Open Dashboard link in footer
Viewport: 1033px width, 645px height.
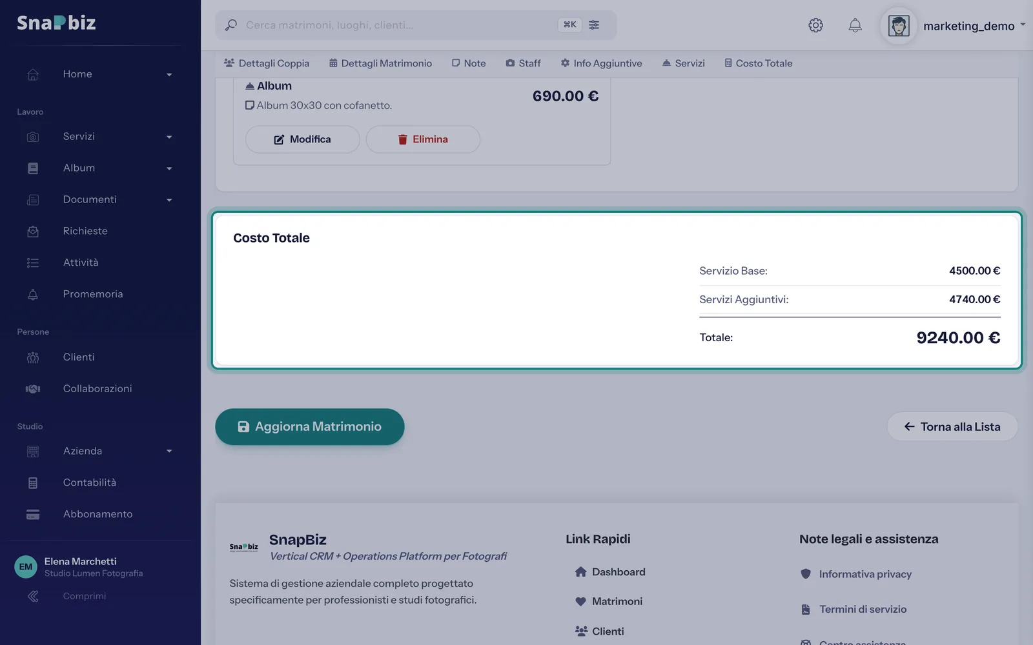pyautogui.click(x=610, y=572)
